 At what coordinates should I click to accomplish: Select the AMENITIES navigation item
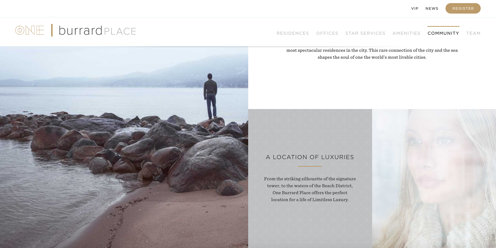point(406,33)
